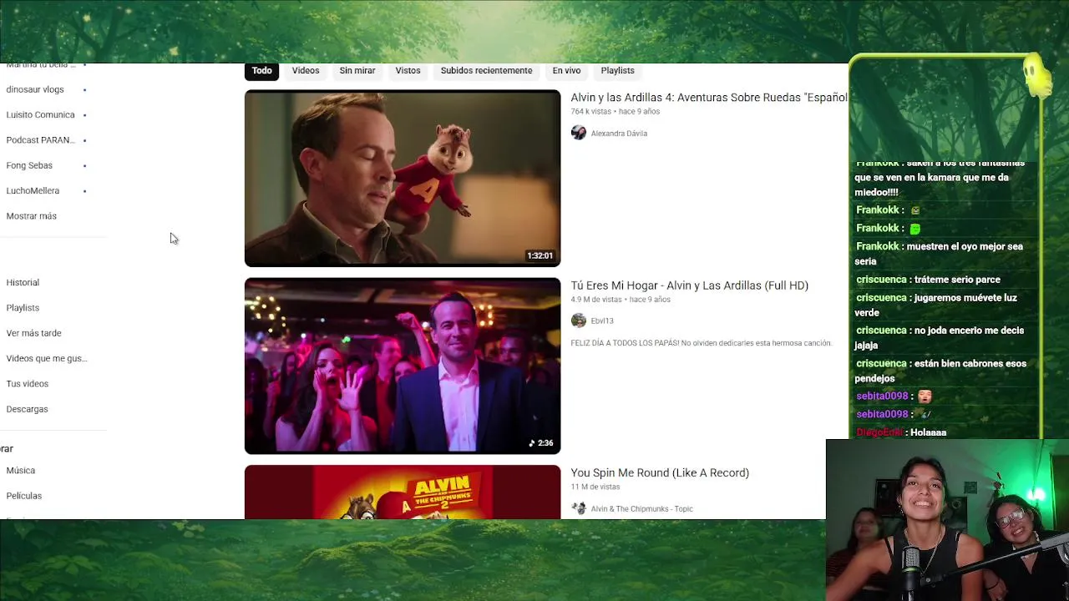Select the Sin mirar filter chip
Viewport: 1069px width, 601px height.
(x=357, y=71)
